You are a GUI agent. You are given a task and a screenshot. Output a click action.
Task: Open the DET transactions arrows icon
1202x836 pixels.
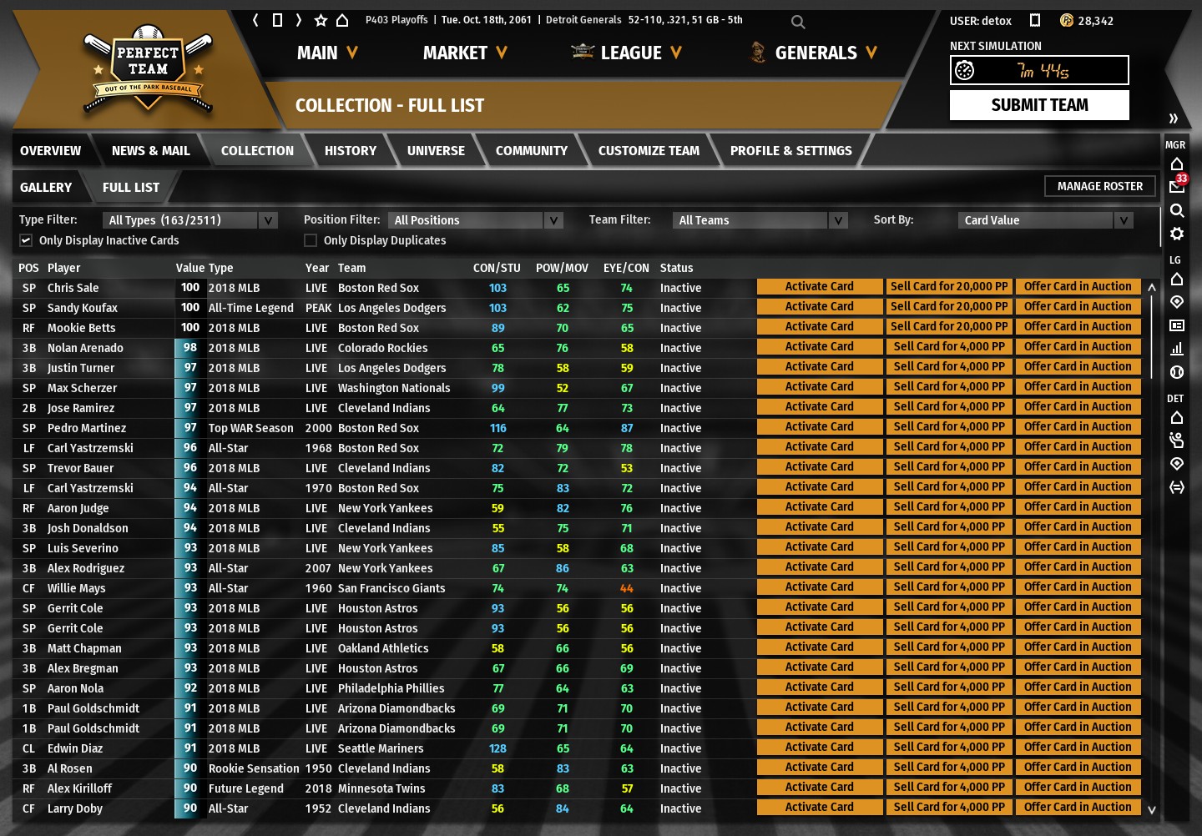(1176, 487)
